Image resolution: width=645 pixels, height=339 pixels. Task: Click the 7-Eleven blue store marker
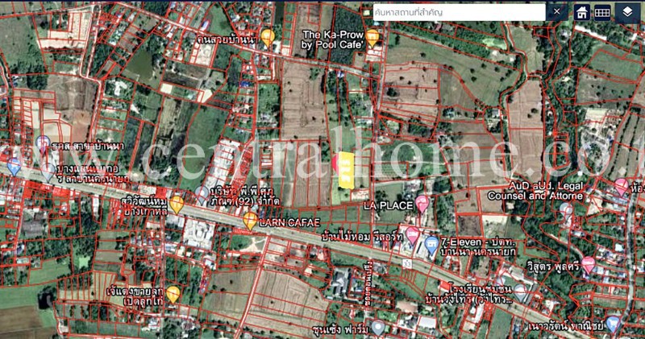coord(432,242)
